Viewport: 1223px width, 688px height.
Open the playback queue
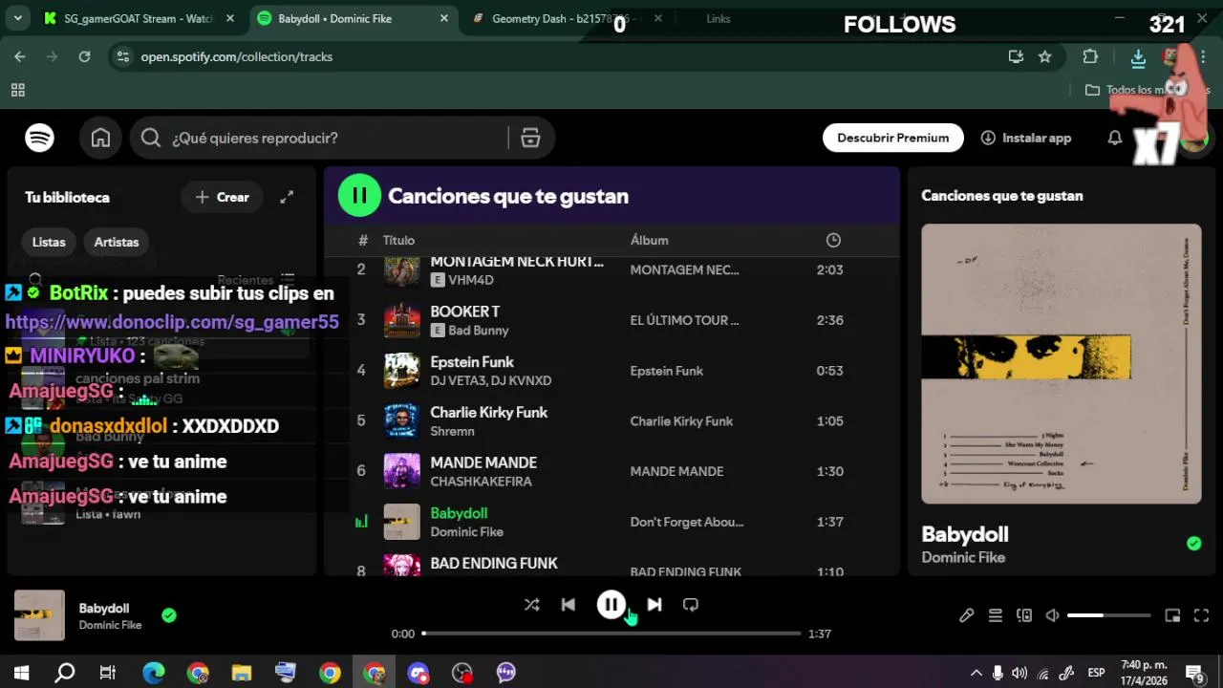coord(996,615)
